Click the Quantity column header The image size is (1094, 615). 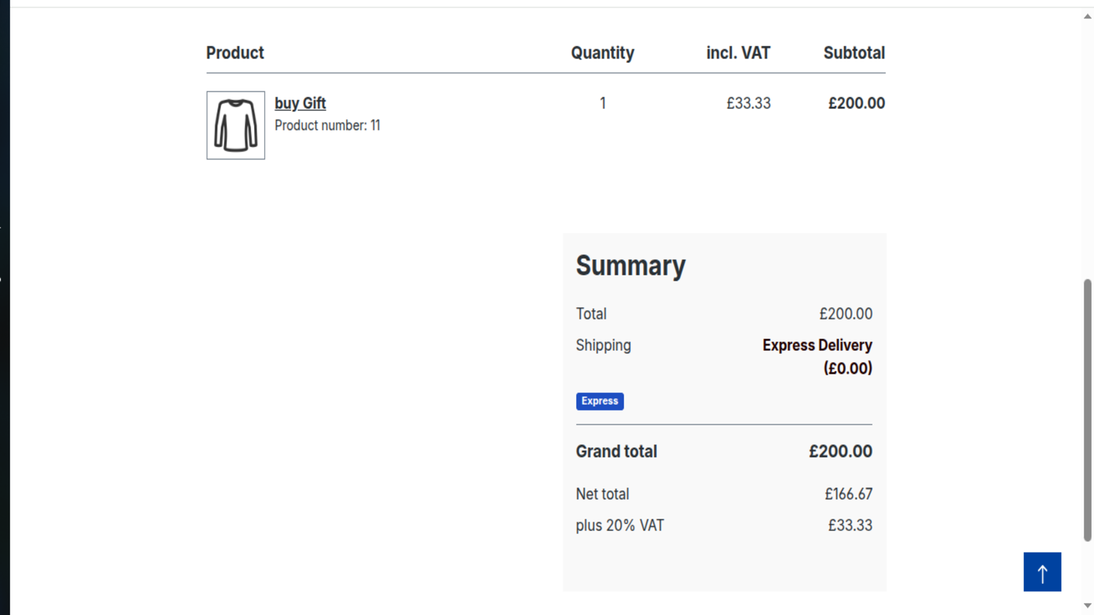[x=602, y=52]
